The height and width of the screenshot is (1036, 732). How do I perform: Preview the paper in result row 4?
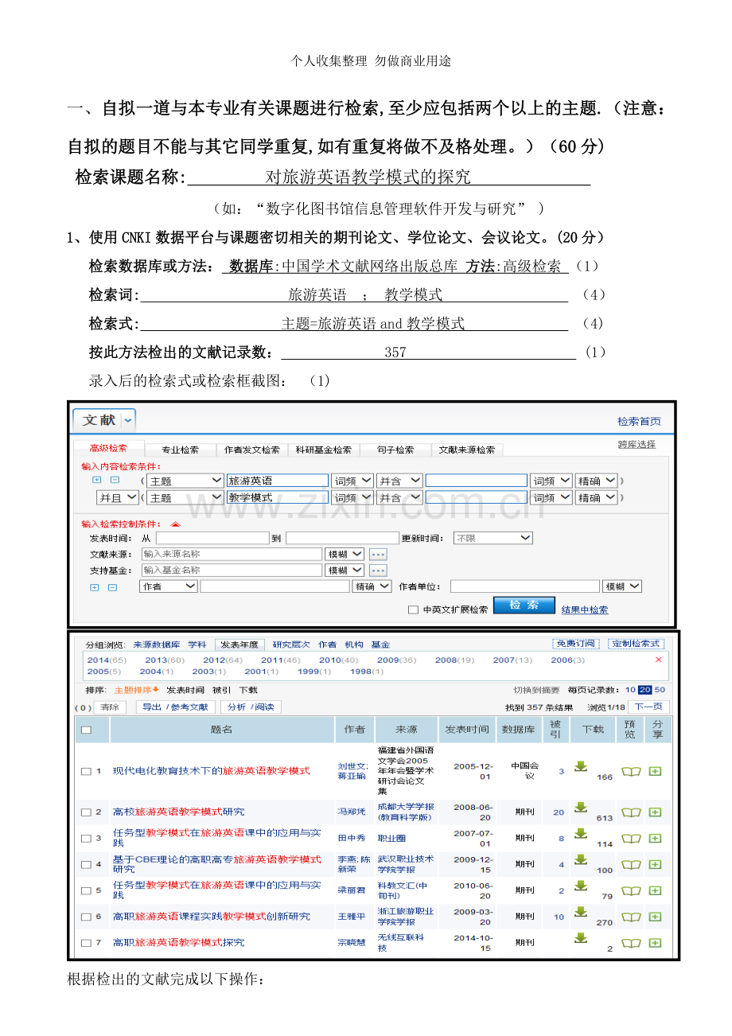(x=631, y=864)
